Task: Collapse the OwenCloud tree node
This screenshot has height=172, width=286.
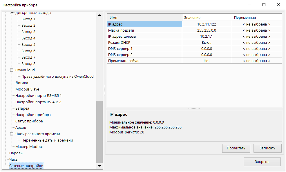Action: pos(12,70)
